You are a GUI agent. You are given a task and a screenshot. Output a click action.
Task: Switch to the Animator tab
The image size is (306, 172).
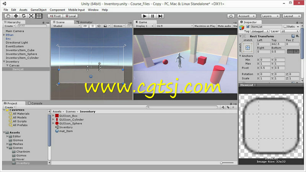point(85,22)
